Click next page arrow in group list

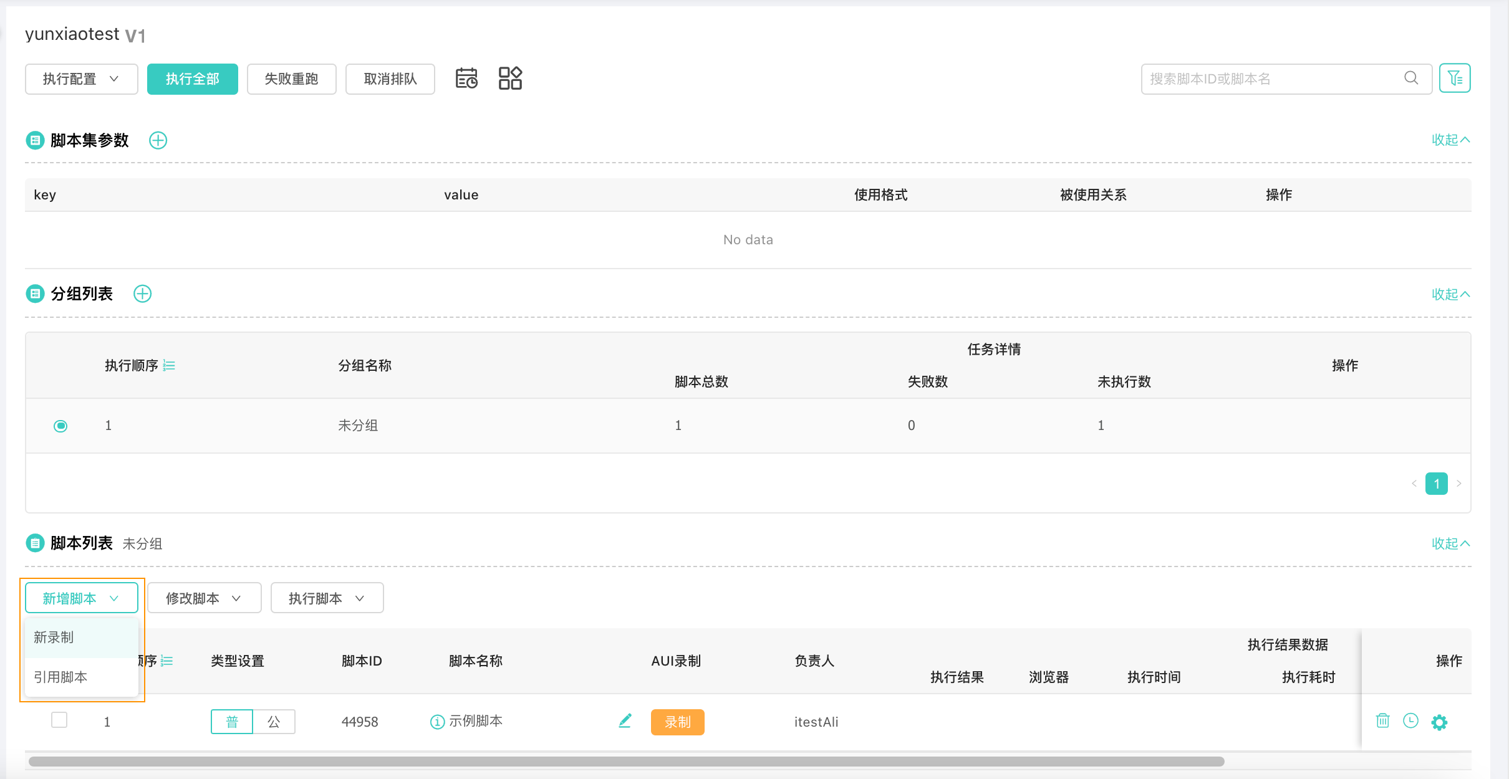1459,484
